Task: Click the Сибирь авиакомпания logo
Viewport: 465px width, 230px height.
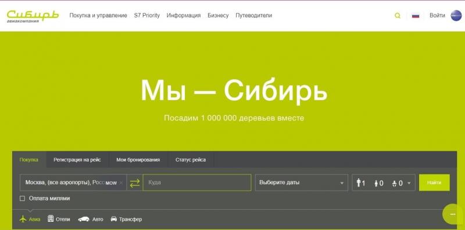Action: pos(33,16)
